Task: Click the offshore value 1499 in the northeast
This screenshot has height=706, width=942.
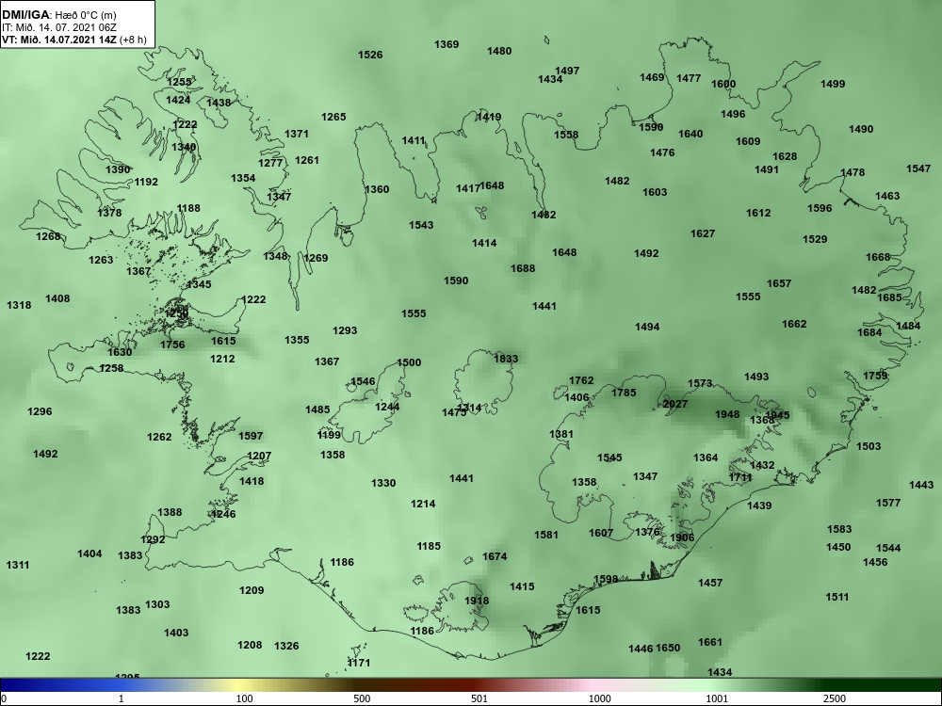Action: point(833,84)
